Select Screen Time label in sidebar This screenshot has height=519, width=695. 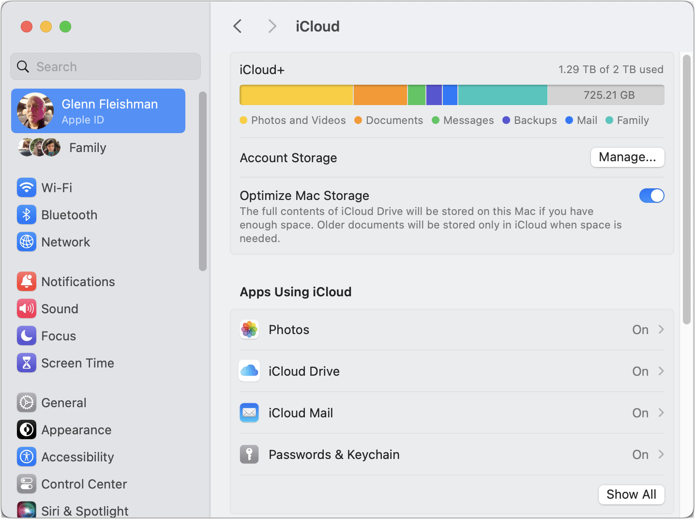pos(77,363)
